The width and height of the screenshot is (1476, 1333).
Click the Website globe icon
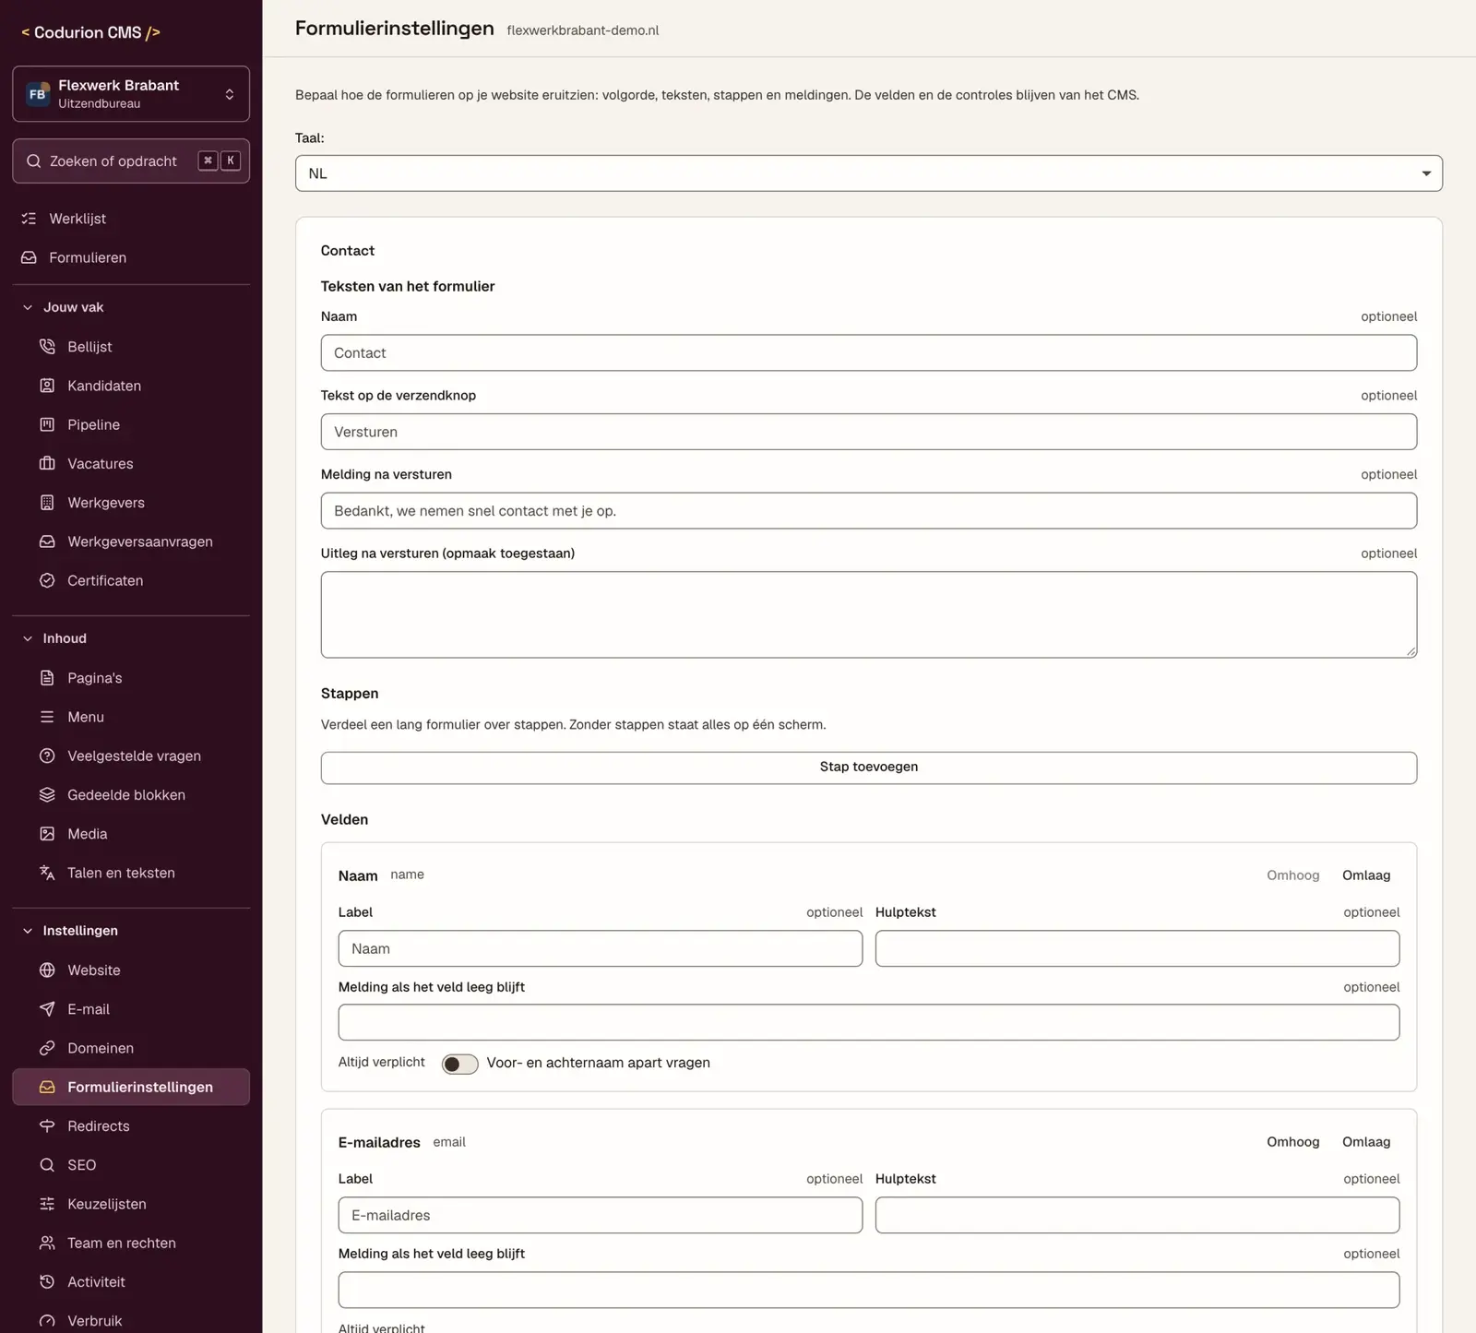pos(47,970)
